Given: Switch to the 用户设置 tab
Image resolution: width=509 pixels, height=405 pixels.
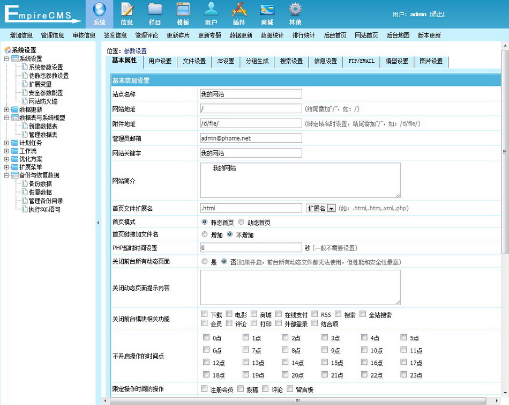Looking at the screenshot, I should (160, 61).
